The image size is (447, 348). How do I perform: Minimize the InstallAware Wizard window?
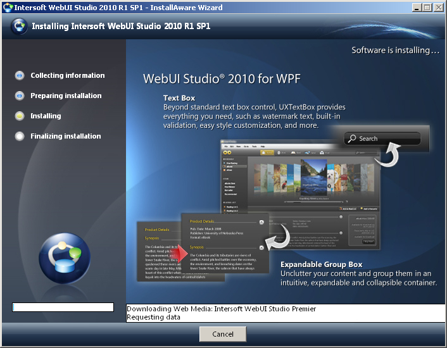click(x=417, y=8)
